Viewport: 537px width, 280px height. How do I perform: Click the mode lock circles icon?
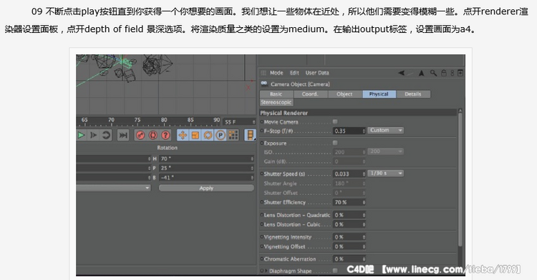453,73
